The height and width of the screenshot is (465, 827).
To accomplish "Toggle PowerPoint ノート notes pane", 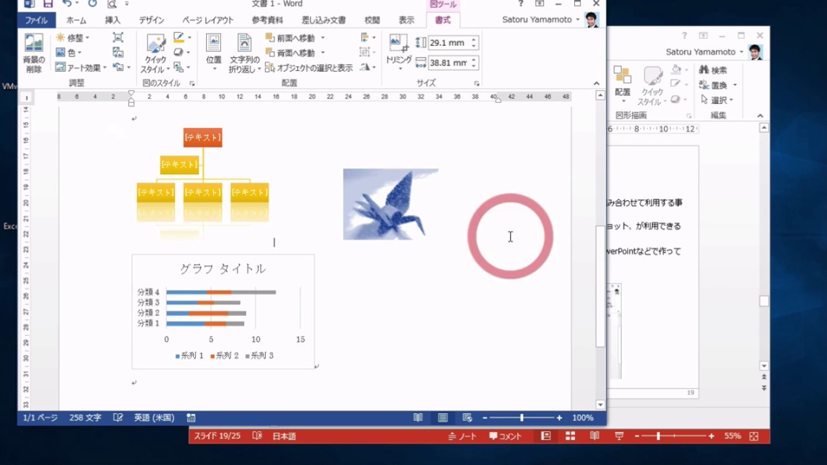I will coord(463,437).
